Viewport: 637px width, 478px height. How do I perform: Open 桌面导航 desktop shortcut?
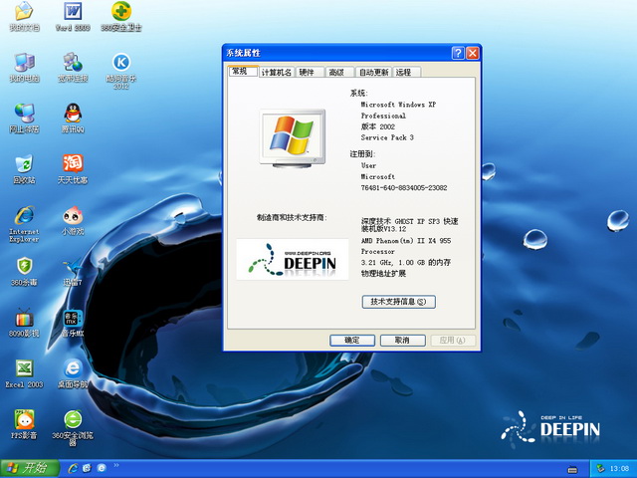click(73, 373)
